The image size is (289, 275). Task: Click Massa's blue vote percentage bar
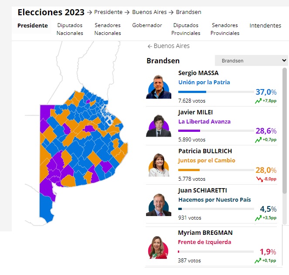(192, 92)
